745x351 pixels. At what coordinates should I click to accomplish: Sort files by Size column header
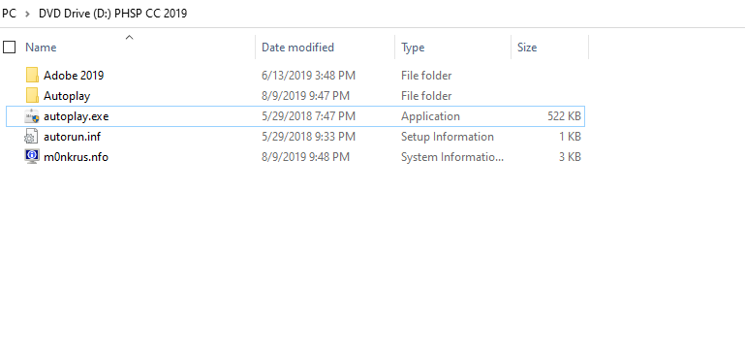pos(527,48)
